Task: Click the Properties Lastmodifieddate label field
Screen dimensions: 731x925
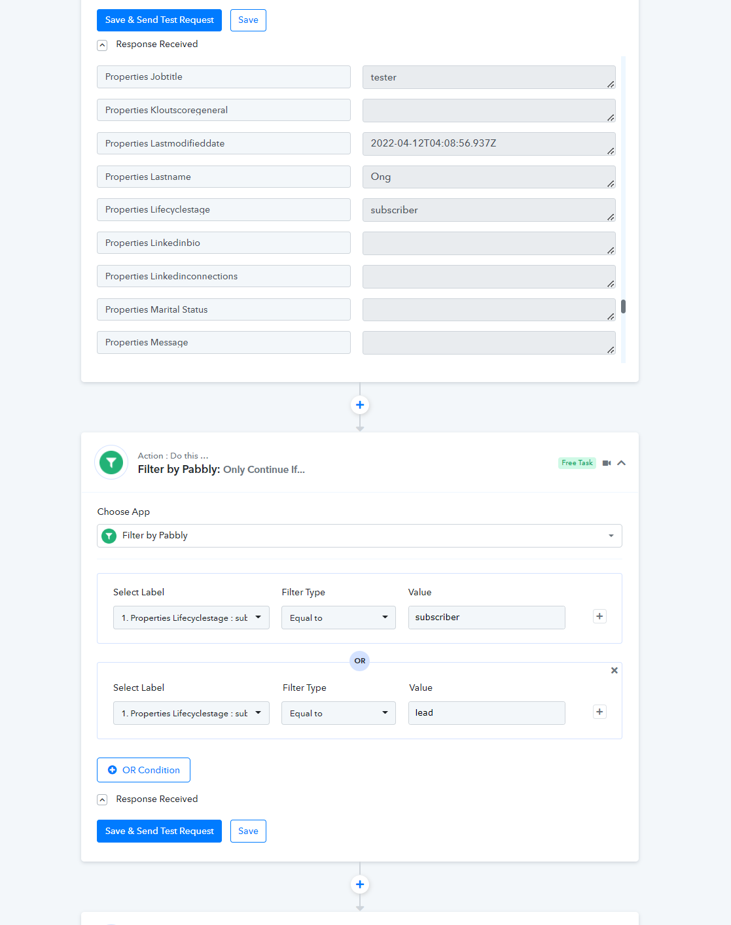Action: pos(224,143)
